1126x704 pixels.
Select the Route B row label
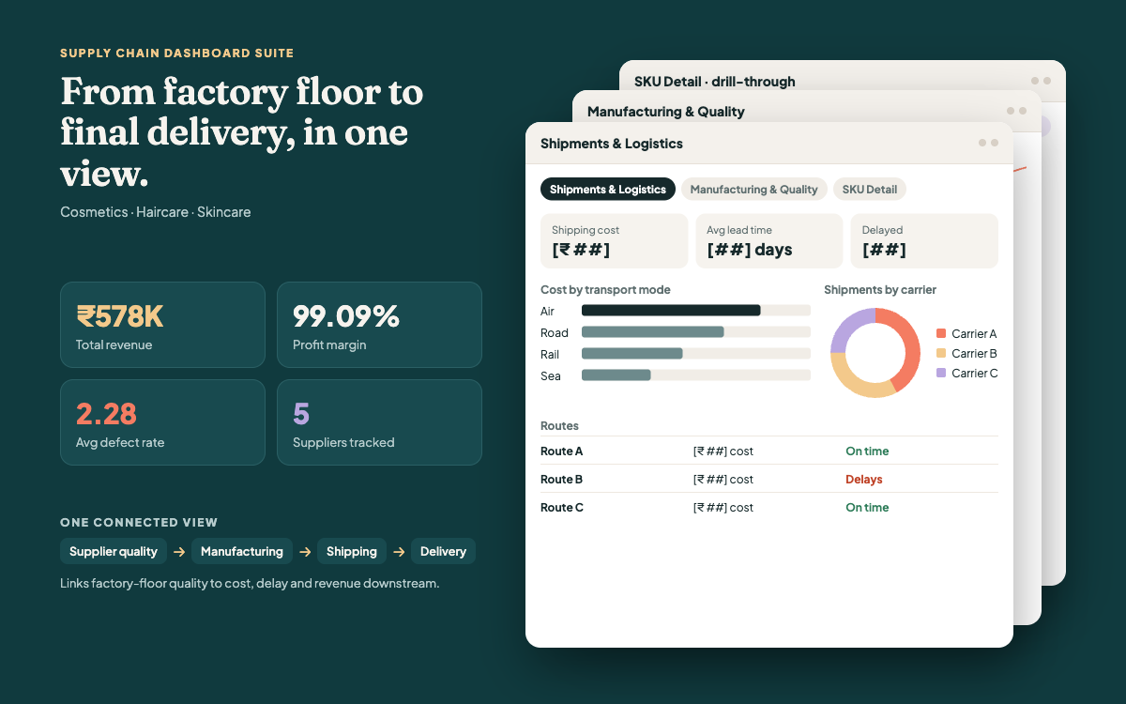click(x=562, y=479)
